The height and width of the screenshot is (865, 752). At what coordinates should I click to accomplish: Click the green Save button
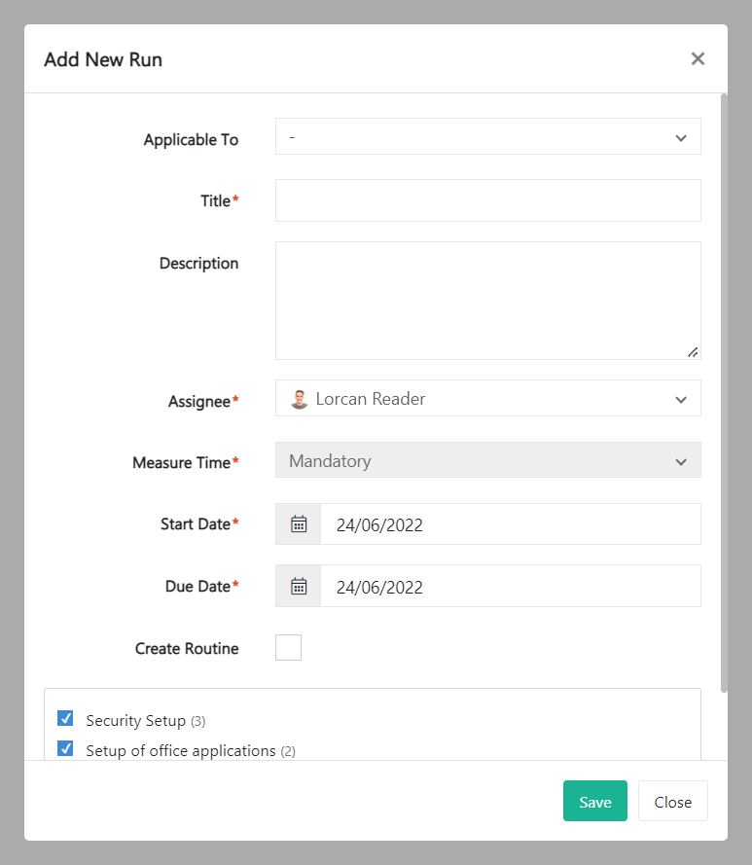tap(594, 802)
